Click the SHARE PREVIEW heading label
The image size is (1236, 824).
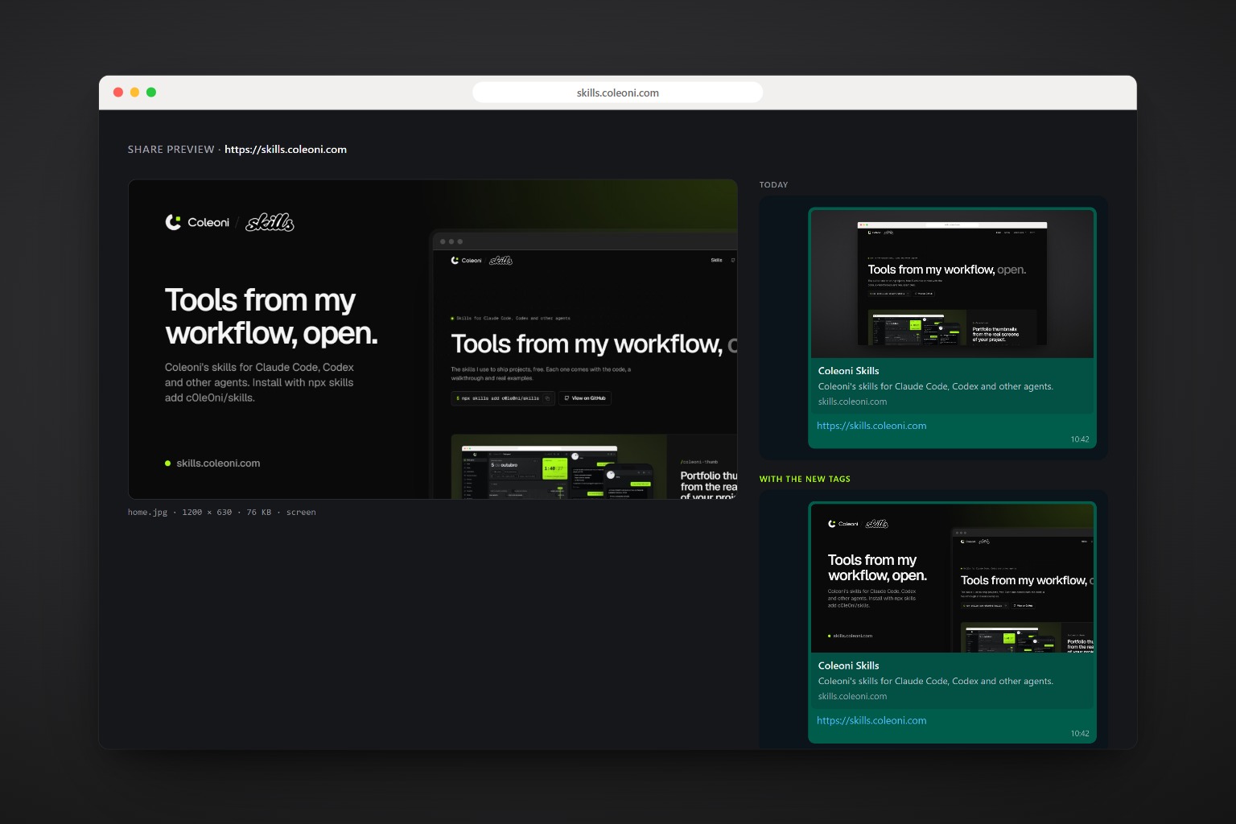[171, 149]
